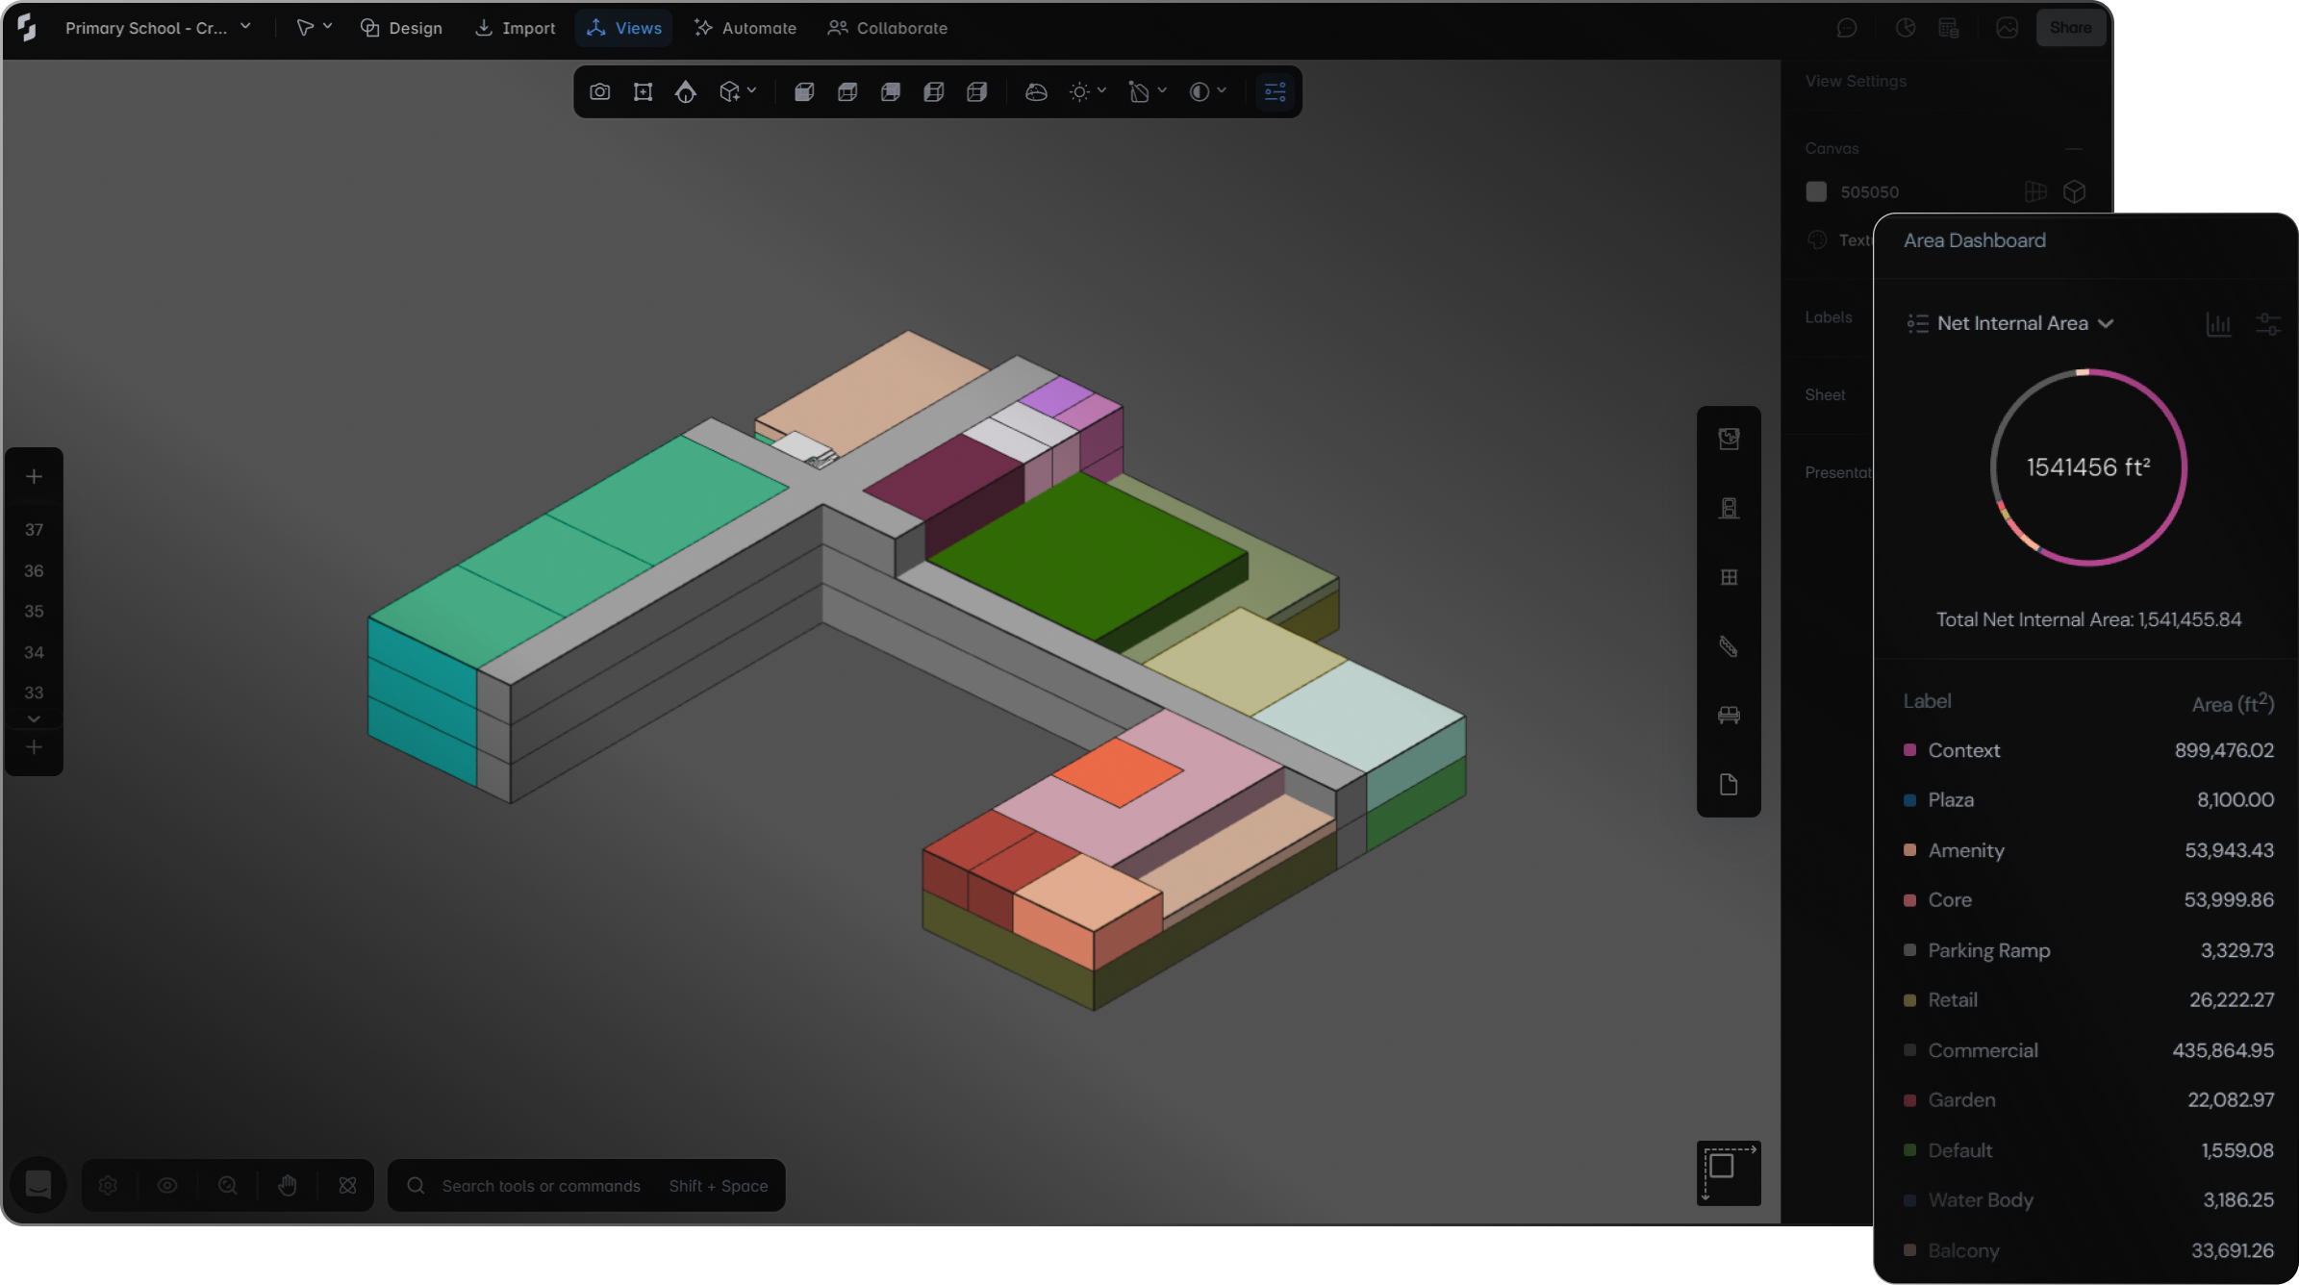The height and width of the screenshot is (1285, 2299).
Task: Click the camera screenshot icon
Action: click(599, 92)
